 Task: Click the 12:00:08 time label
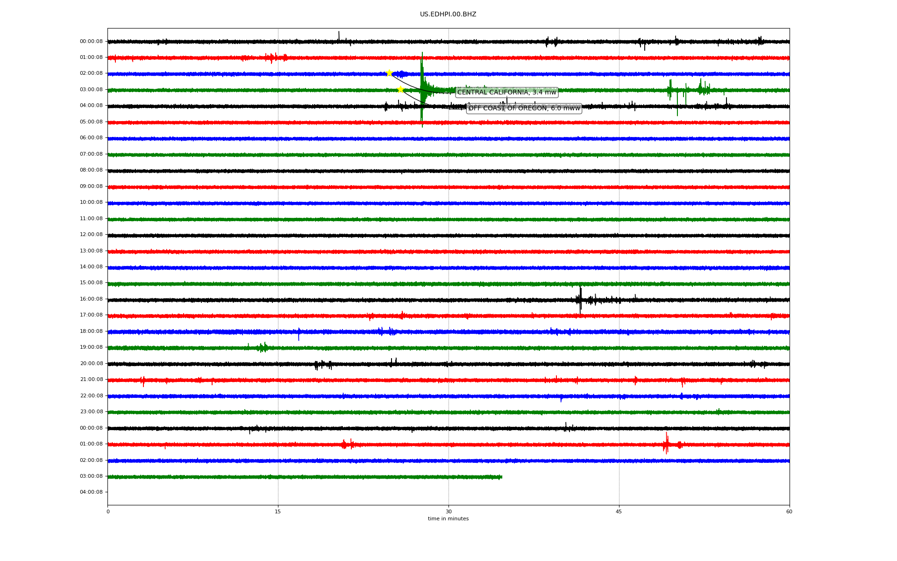[x=91, y=235]
